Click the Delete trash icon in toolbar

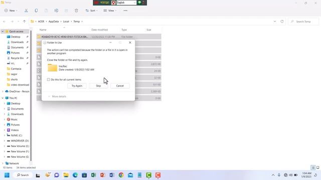[x=76, y=10]
